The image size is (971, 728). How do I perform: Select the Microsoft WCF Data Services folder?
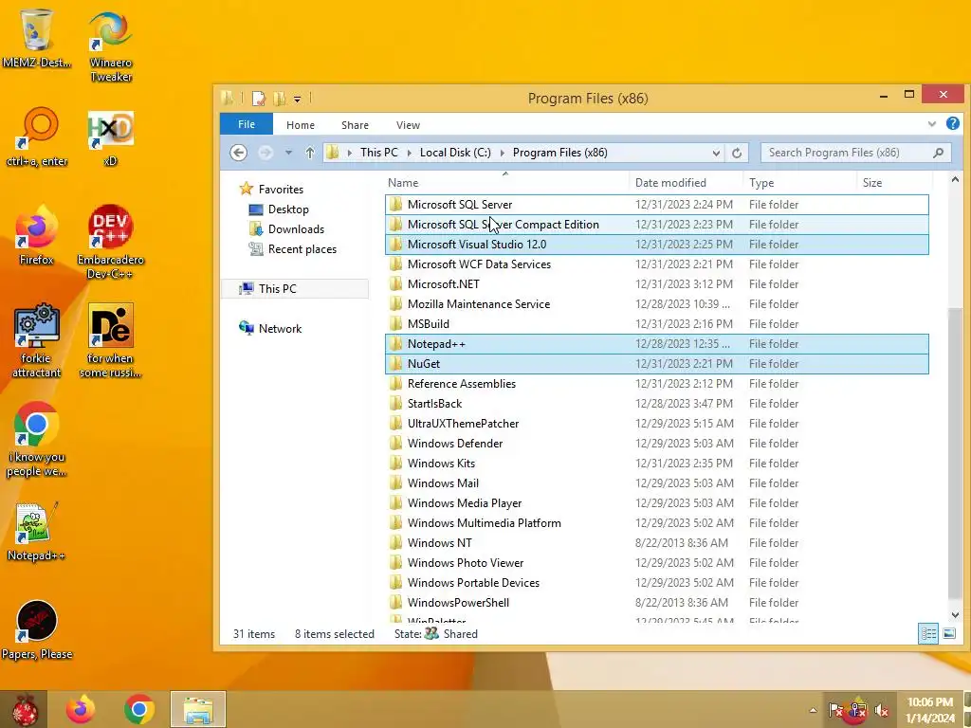(x=656, y=264)
